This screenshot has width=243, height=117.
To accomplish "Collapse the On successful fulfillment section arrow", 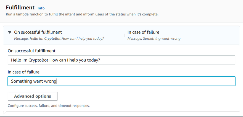I will pyautogui.click(x=10, y=32).
